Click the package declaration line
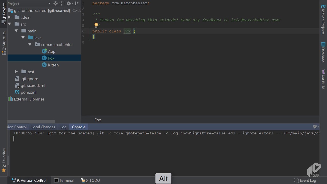The height and width of the screenshot is (184, 327). (x=121, y=3)
